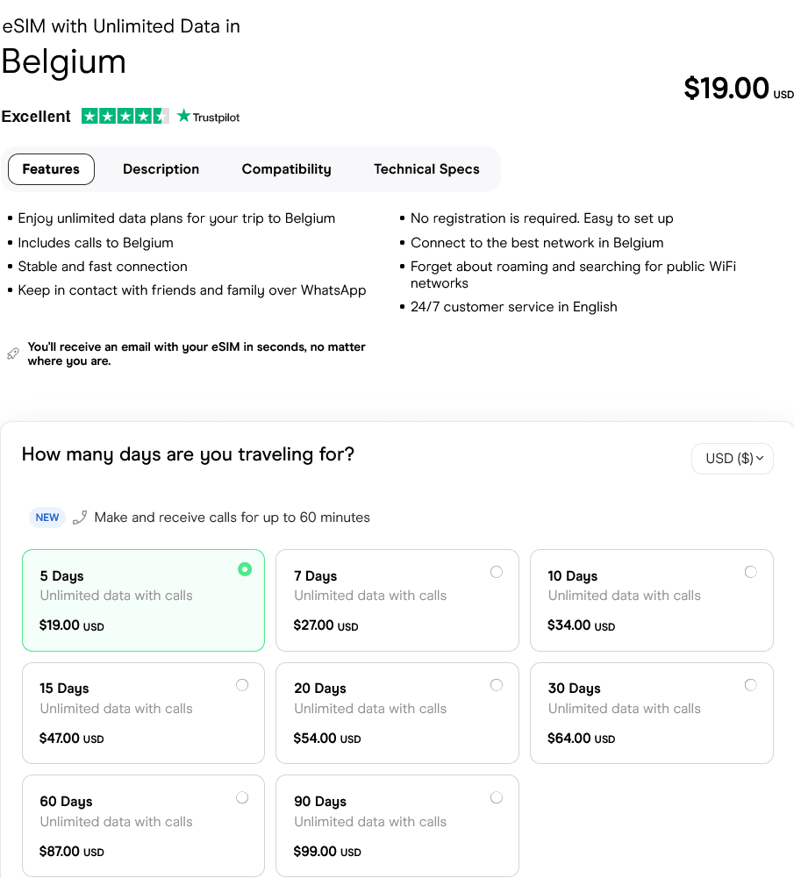Select the 5 Days radio button
794x878 pixels.
[245, 569]
